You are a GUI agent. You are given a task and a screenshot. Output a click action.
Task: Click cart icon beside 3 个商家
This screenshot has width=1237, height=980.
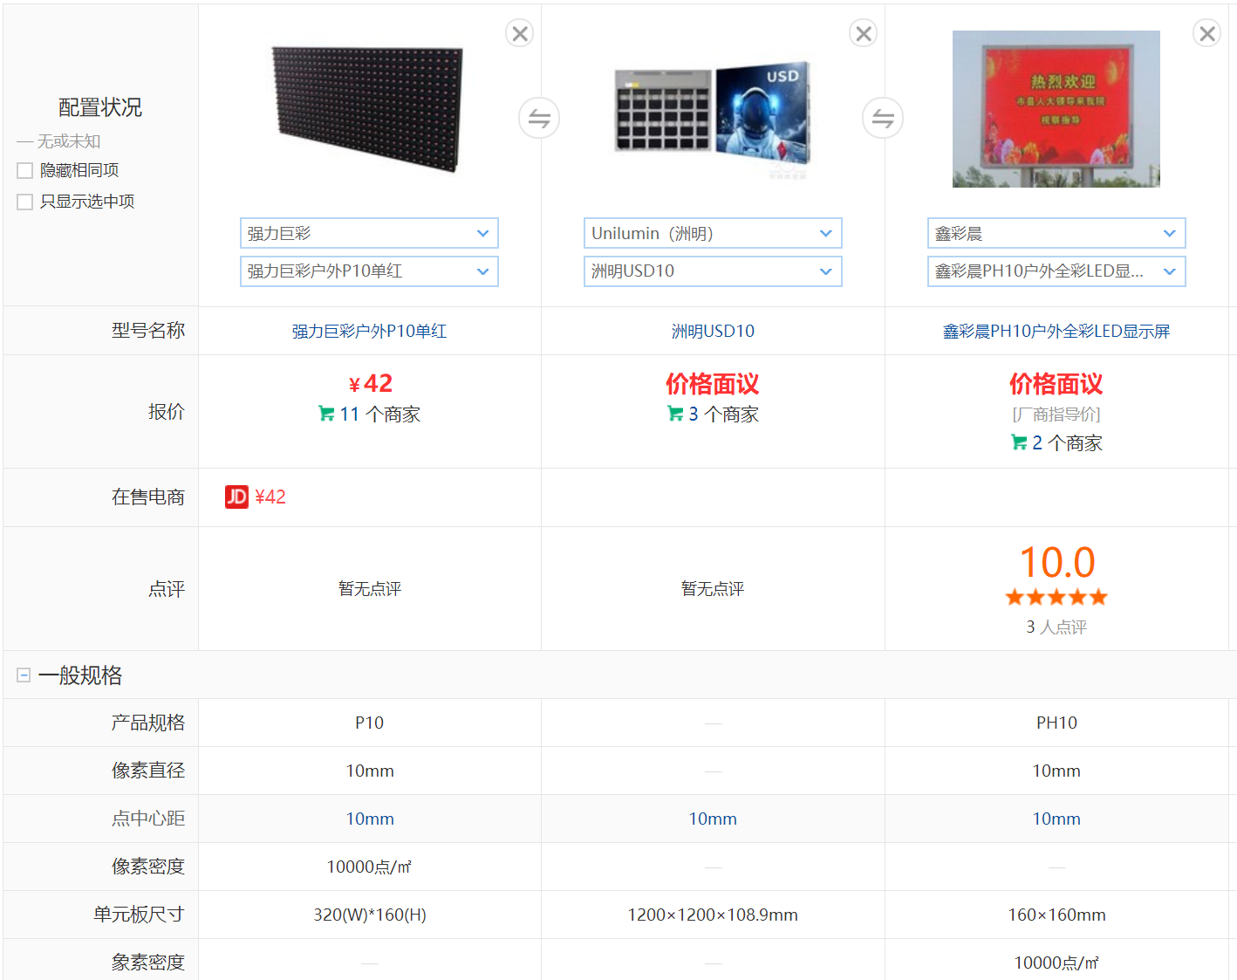(675, 414)
